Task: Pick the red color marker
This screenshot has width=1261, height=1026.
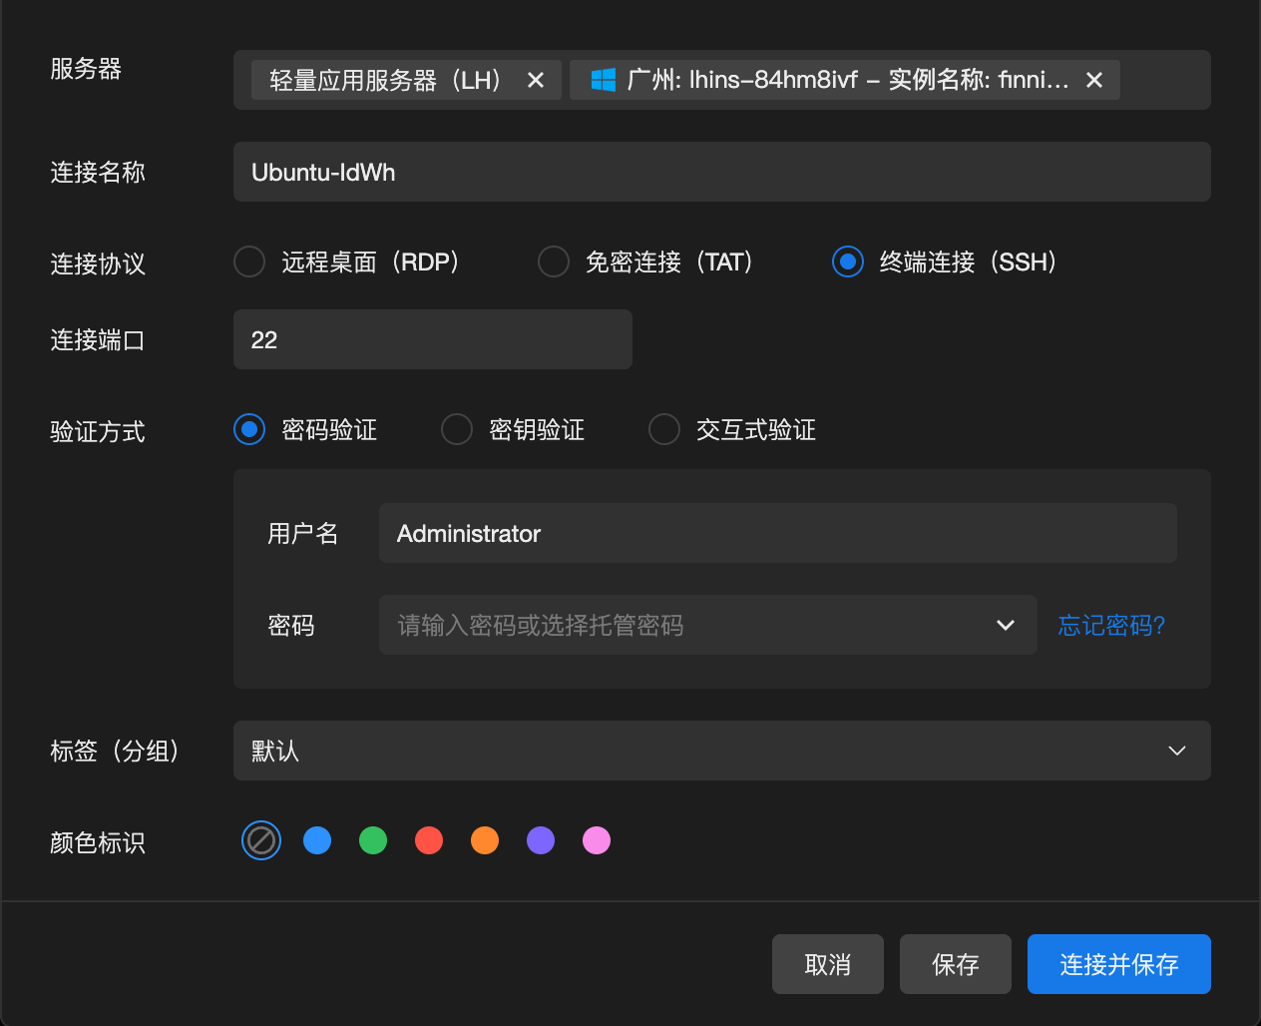Action: click(429, 840)
